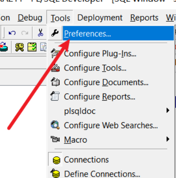Open Define Connections... entry

[111, 174]
